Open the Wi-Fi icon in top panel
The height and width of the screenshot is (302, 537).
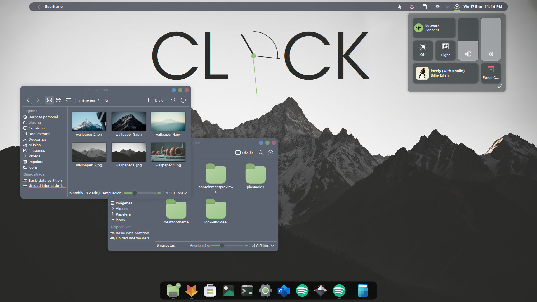[x=437, y=7]
